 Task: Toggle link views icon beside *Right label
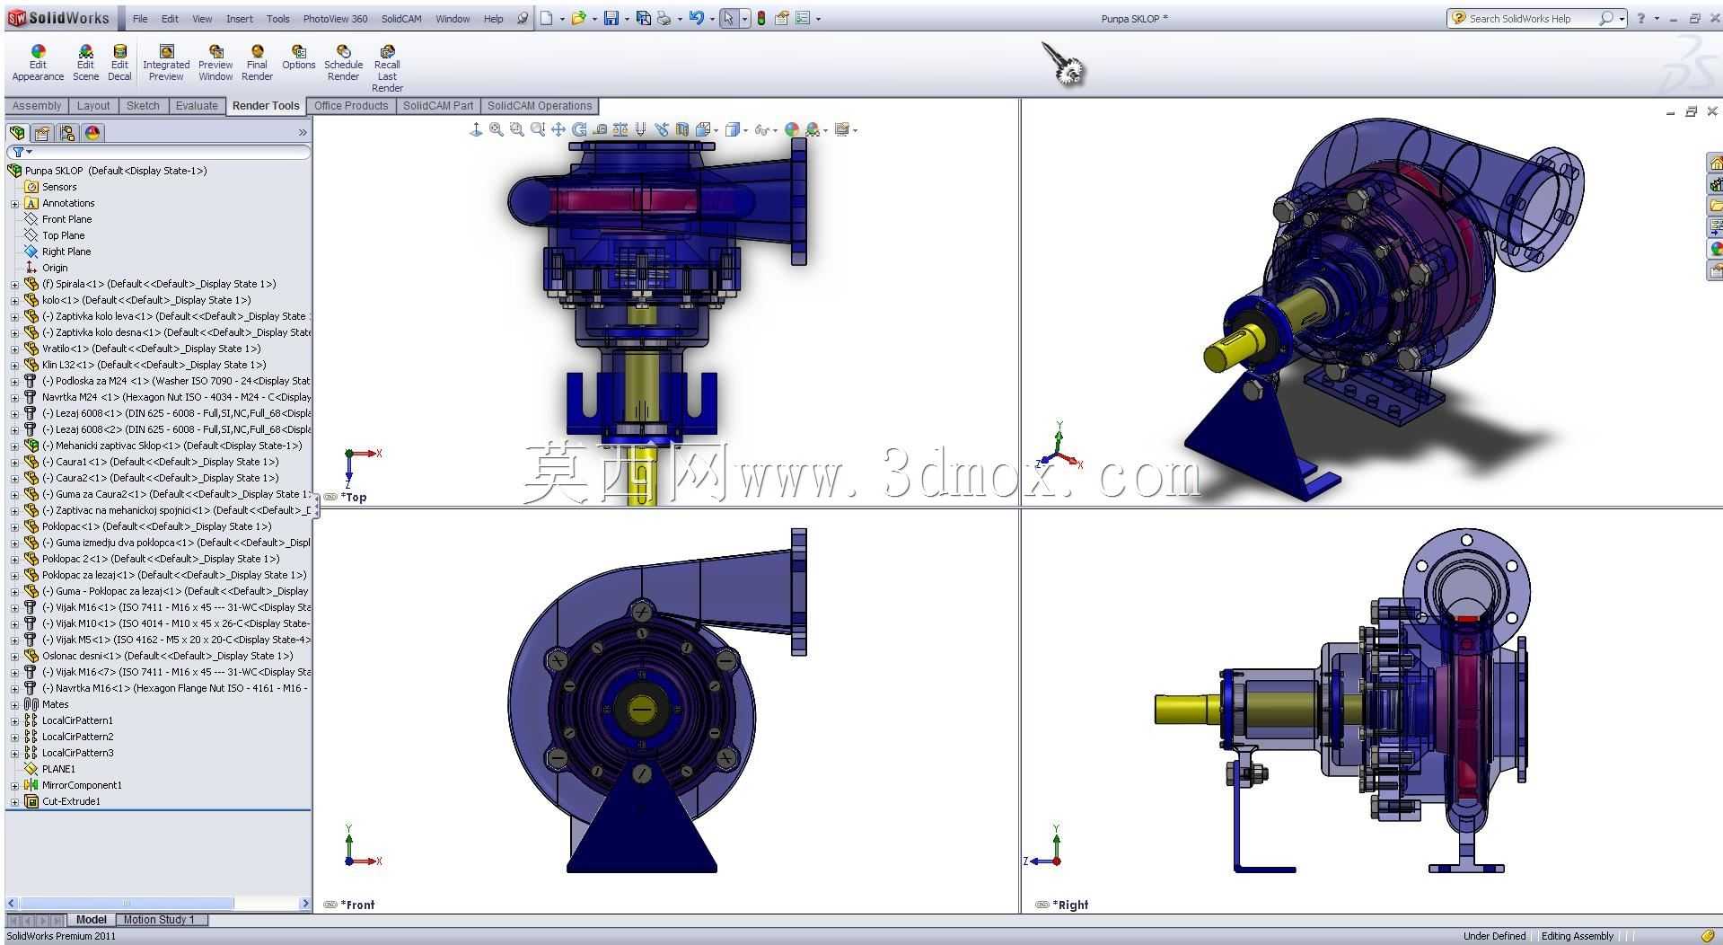click(1041, 905)
